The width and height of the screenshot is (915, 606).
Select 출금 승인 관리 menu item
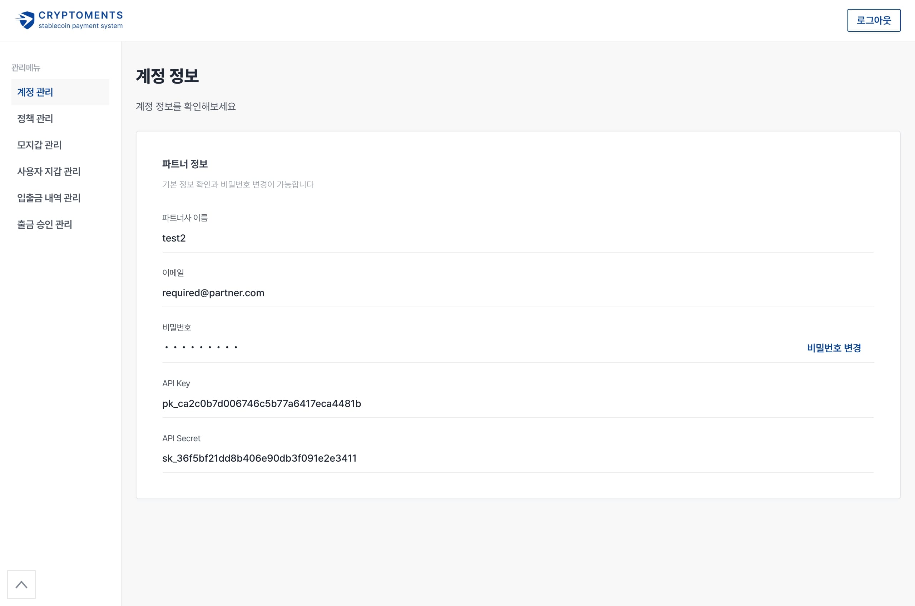[x=45, y=224]
